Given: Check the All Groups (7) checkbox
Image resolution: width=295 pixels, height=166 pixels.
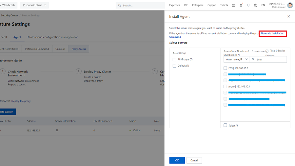Looking at the screenshot, I should pyautogui.click(x=174, y=59).
